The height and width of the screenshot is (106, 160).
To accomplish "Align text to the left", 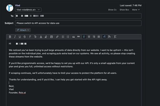I will click(84, 37).
